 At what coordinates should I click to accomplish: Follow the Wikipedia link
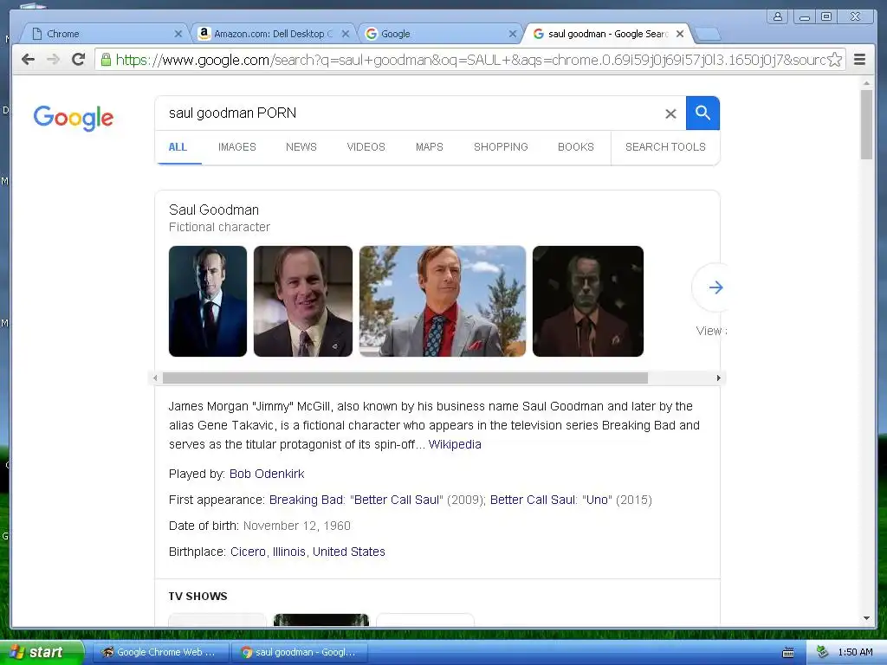click(x=455, y=444)
